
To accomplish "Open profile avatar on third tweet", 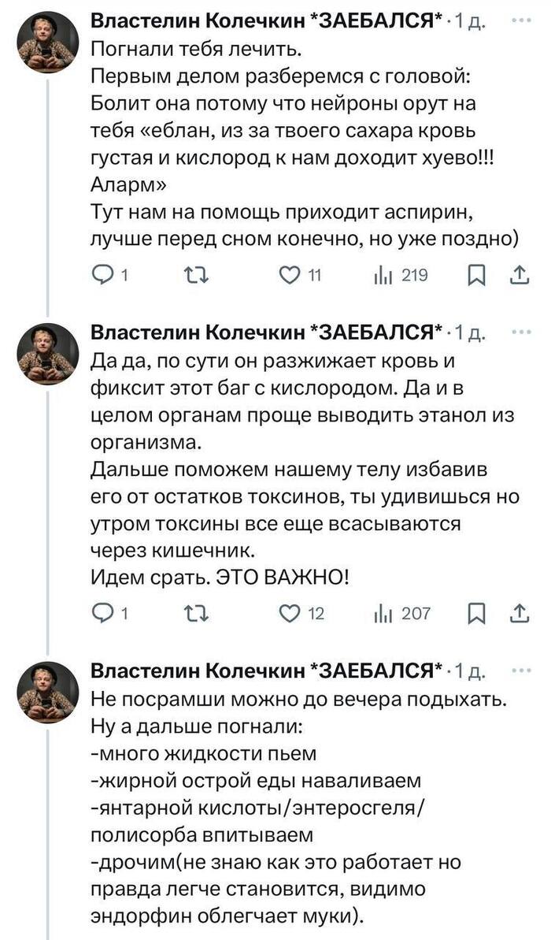I will (47, 692).
